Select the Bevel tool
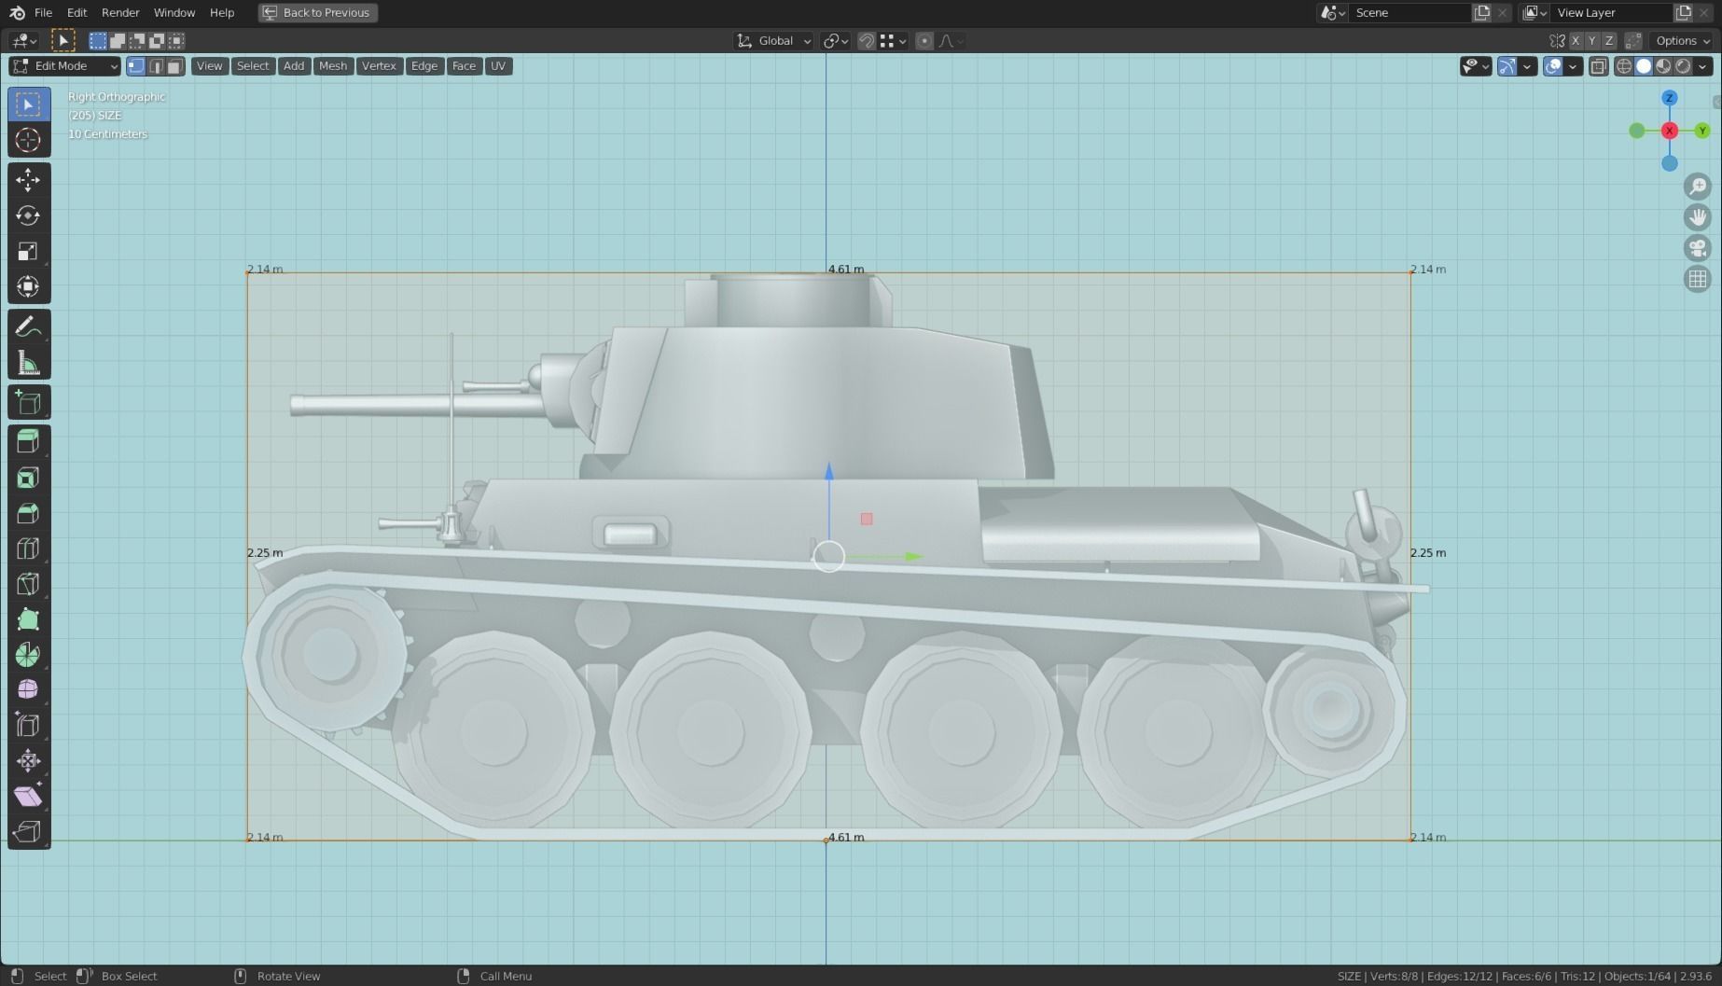 click(x=28, y=514)
